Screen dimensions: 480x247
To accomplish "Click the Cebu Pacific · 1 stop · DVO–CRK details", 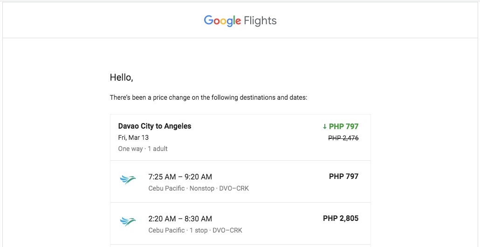I will (x=195, y=230).
